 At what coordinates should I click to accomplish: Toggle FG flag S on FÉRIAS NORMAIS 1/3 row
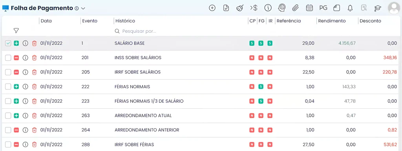261,101
